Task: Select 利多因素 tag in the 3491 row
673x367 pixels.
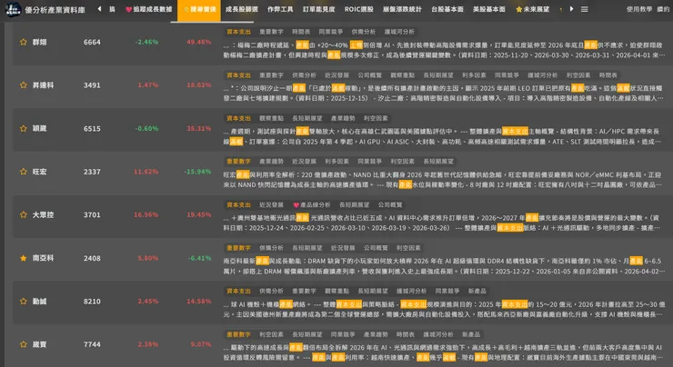Action: pos(474,75)
